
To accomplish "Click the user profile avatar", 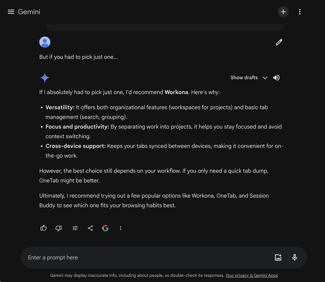I will point(45,42).
